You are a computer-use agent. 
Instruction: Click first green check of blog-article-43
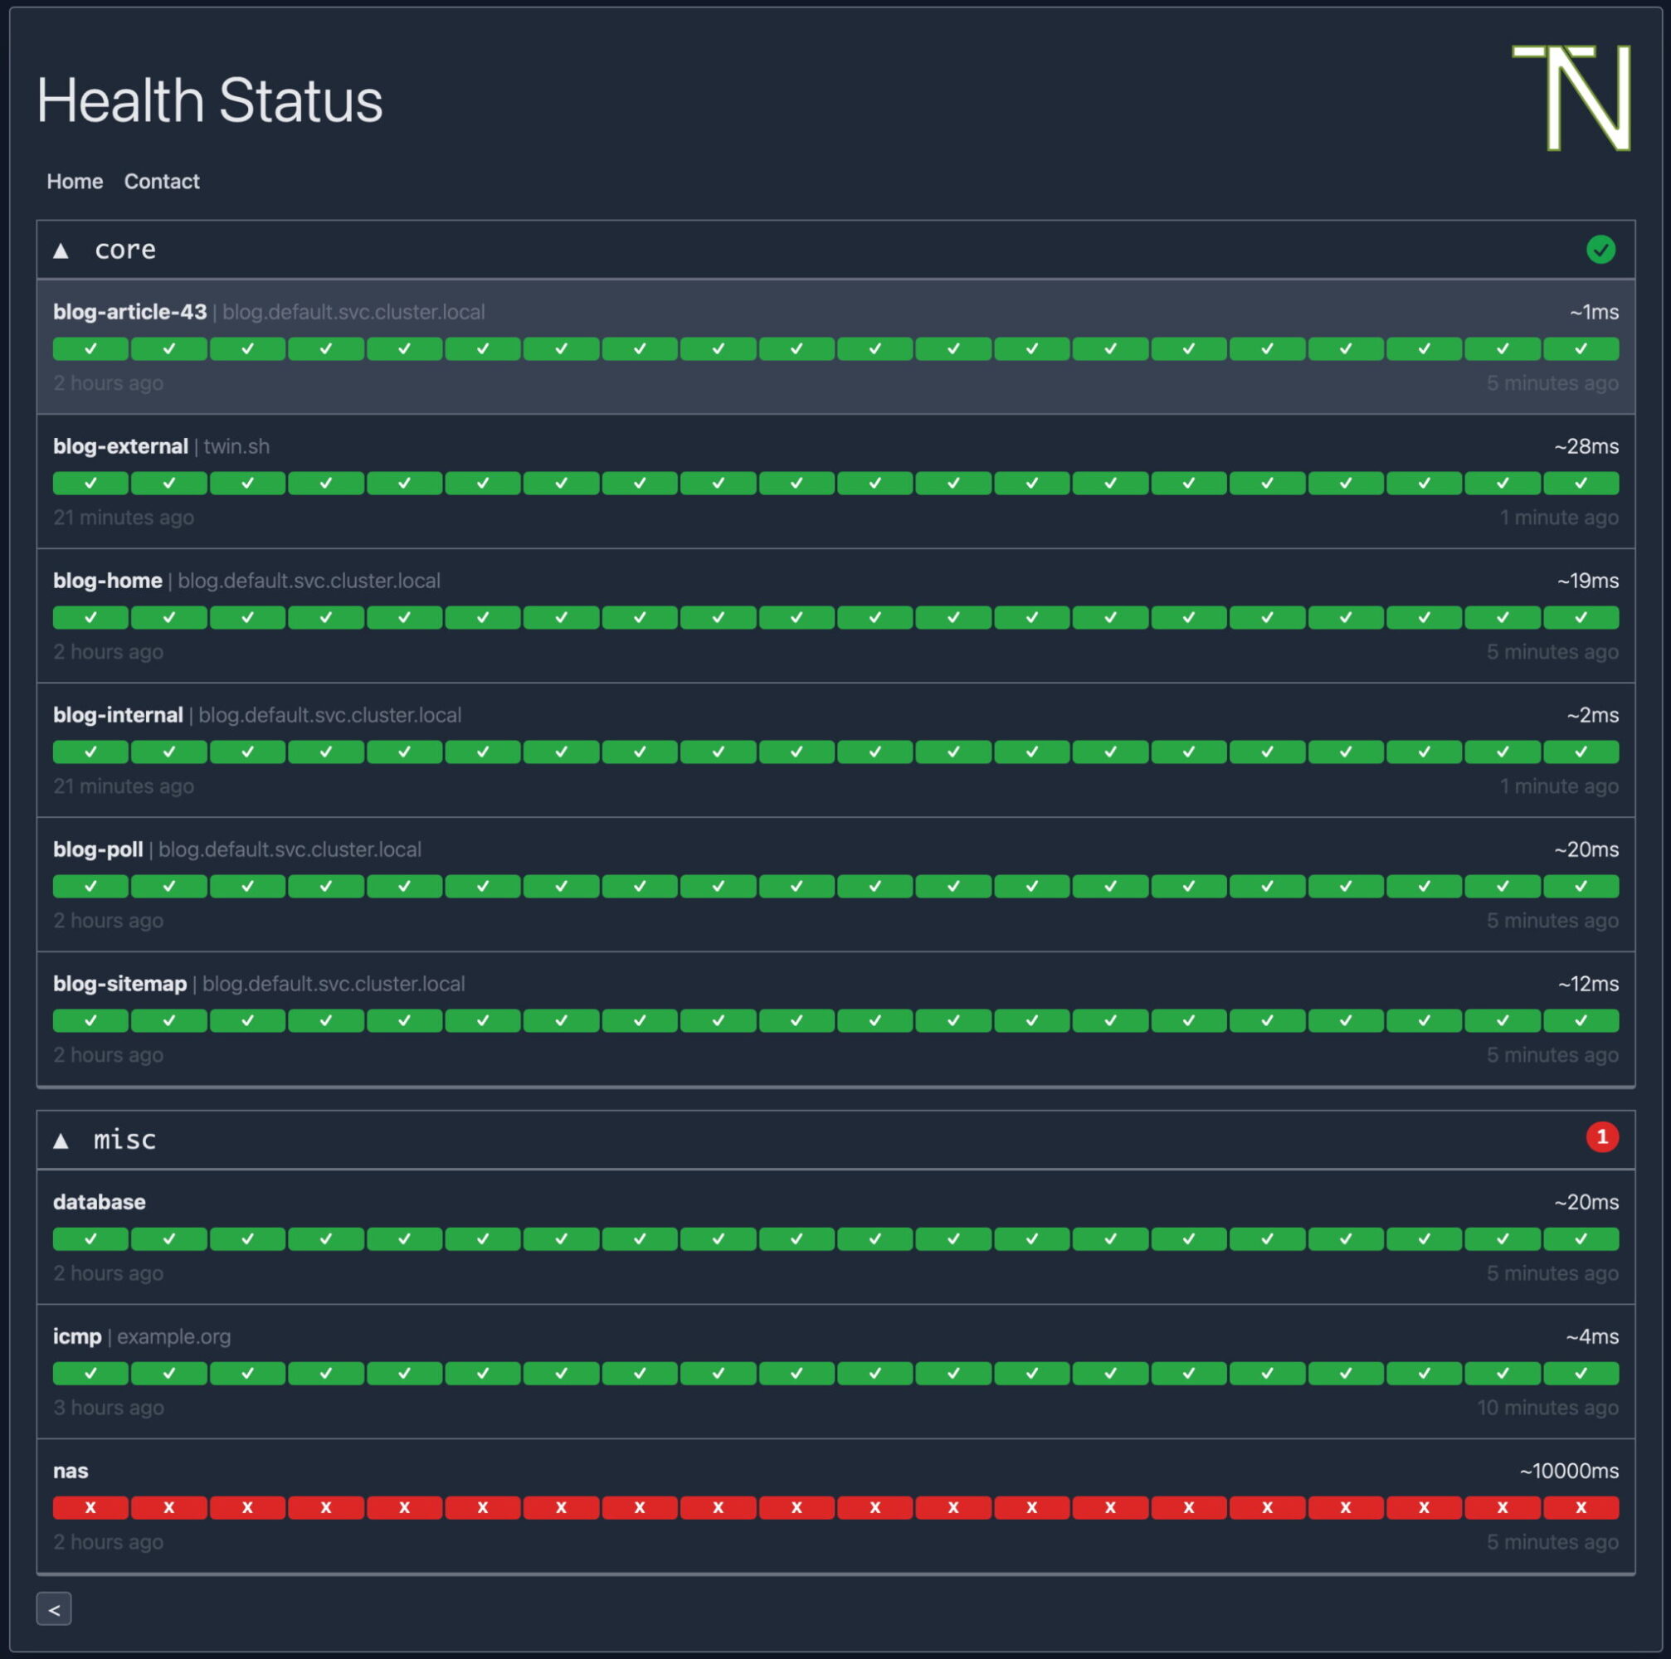(90, 348)
